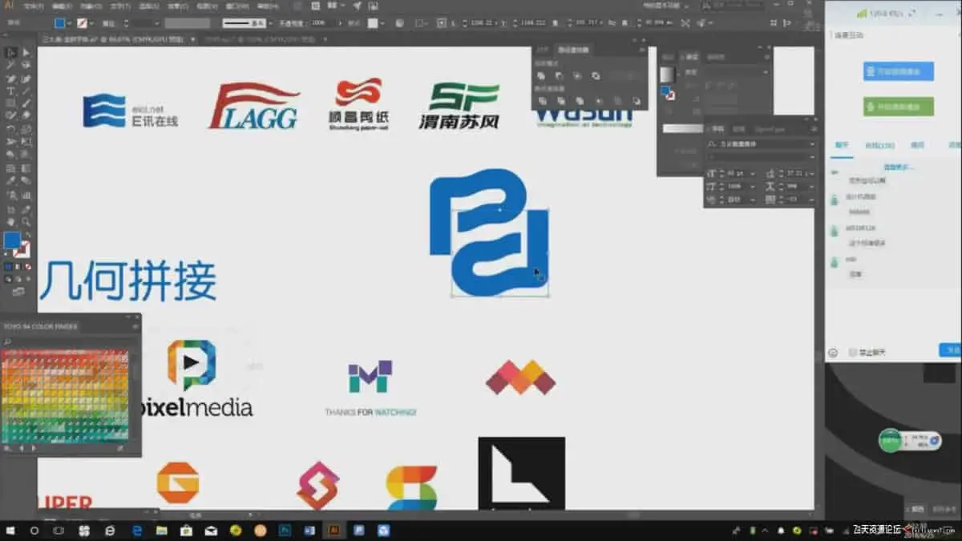This screenshot has height=541, width=962.
Task: Open Microsoft Edge from the taskbar
Action: [136, 531]
